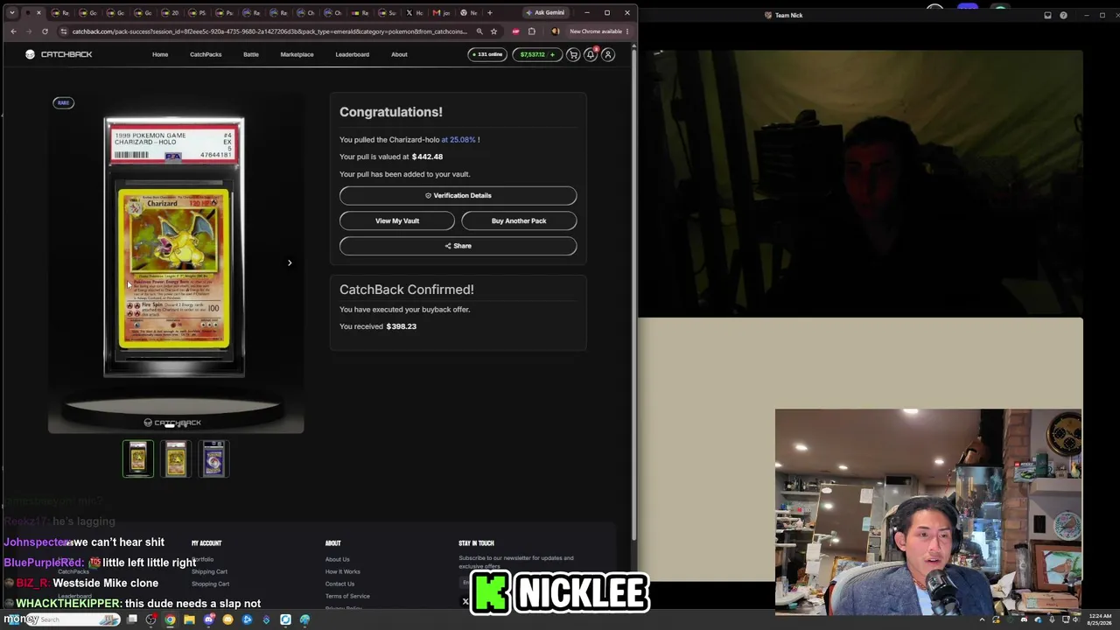
Task: Bookmark this page with the star icon
Action: pos(493,31)
